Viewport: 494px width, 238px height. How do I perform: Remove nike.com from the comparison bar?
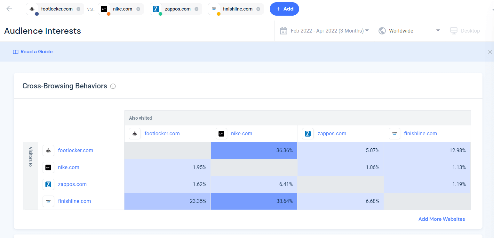[x=138, y=9]
